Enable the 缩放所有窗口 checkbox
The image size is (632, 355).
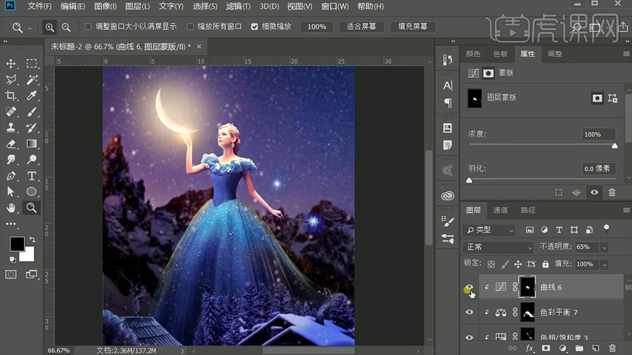pyautogui.click(x=190, y=27)
